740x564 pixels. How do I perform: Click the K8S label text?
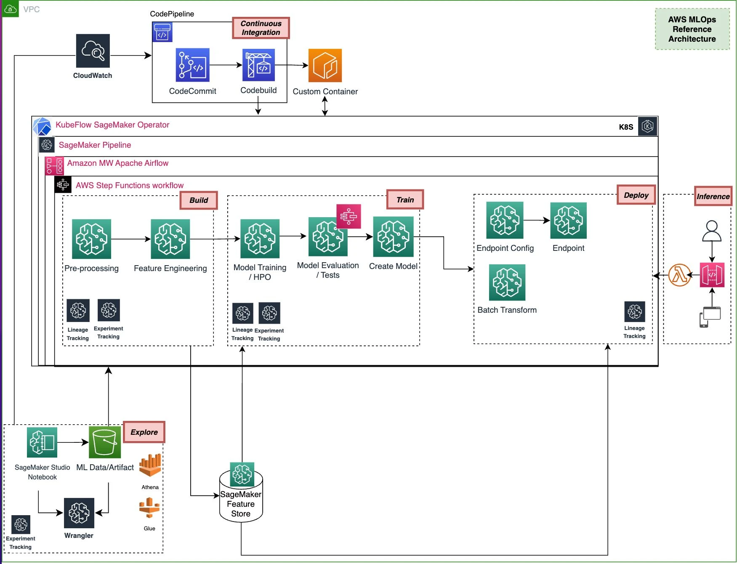pyautogui.click(x=626, y=127)
